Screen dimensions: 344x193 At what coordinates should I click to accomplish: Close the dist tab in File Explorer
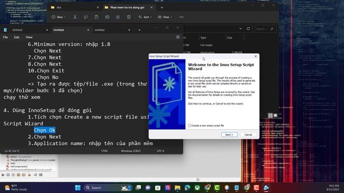coord(98,8)
